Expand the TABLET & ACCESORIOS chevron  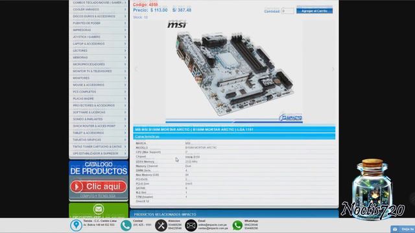coord(125,133)
